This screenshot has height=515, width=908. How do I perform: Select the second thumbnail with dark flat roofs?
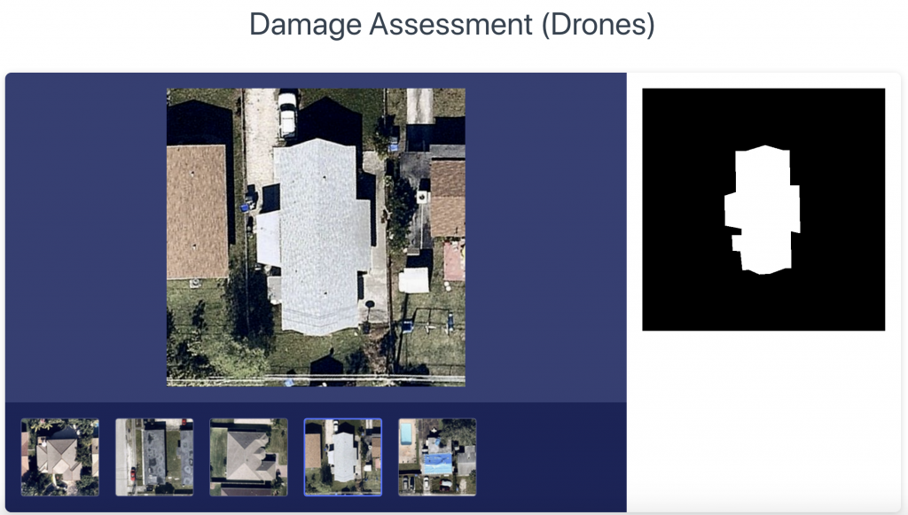tap(154, 457)
